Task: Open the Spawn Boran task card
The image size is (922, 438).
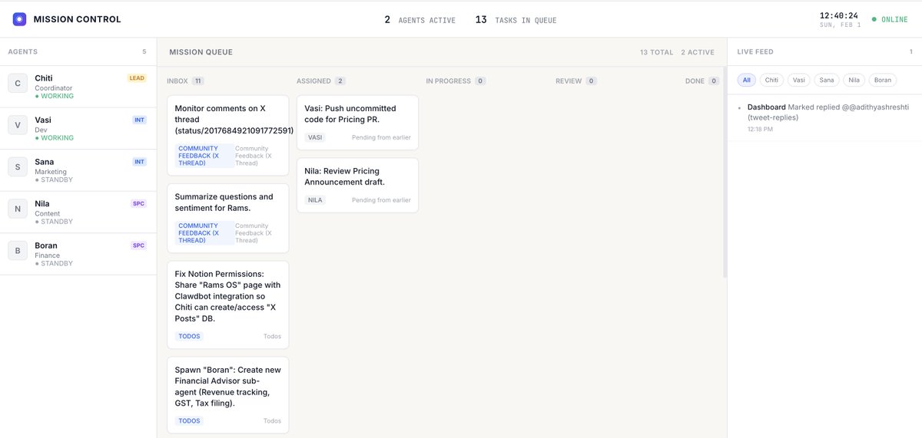Action: click(227, 395)
